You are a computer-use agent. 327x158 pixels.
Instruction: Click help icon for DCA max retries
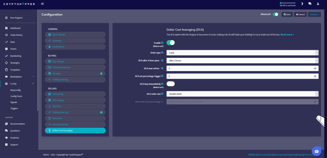162,68
